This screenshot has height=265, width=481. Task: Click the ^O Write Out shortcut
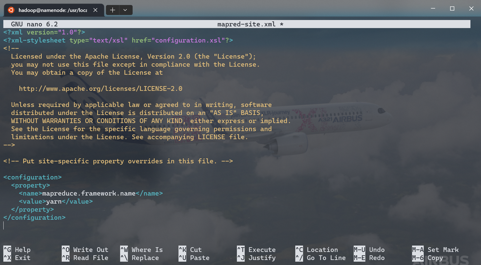(x=85, y=250)
